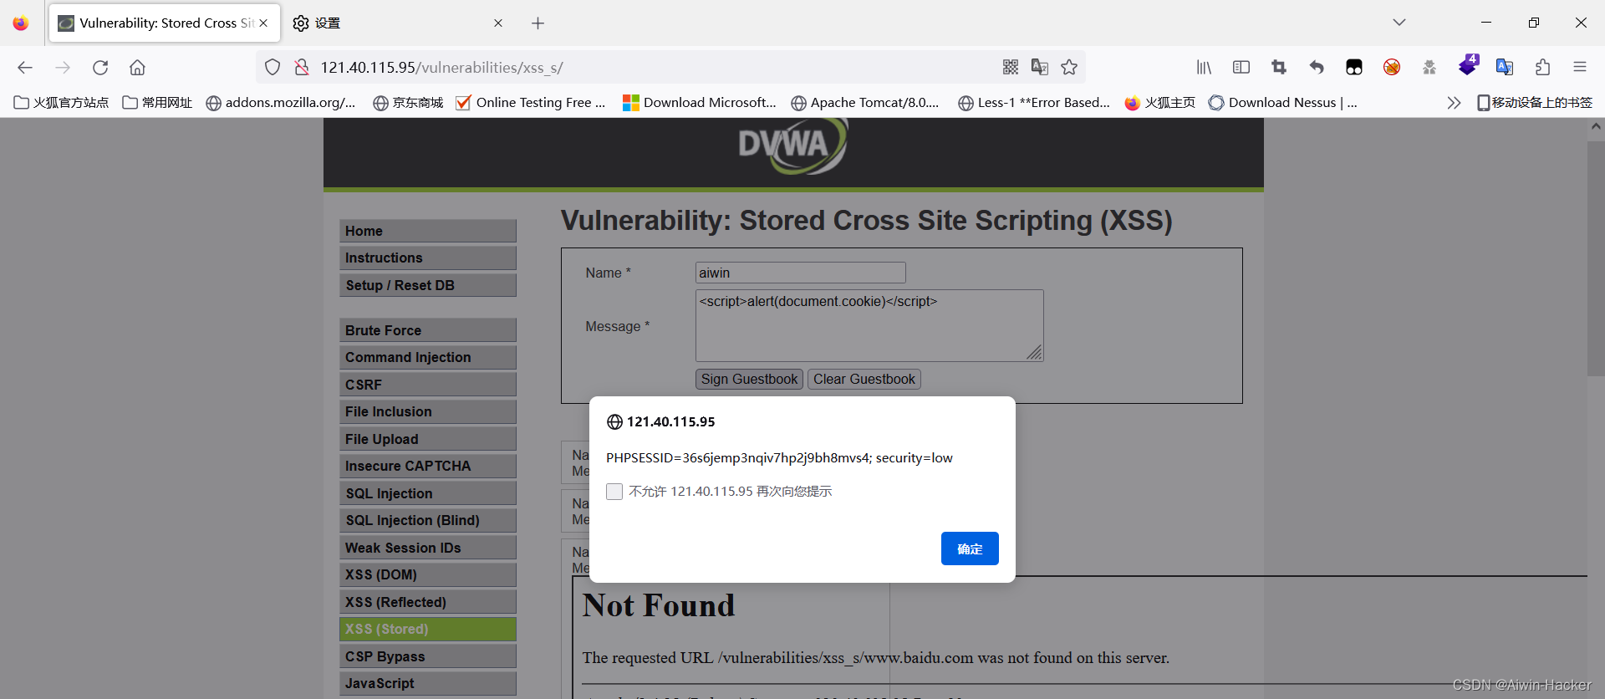Open Insecure CAPTCHA page

tap(428, 467)
